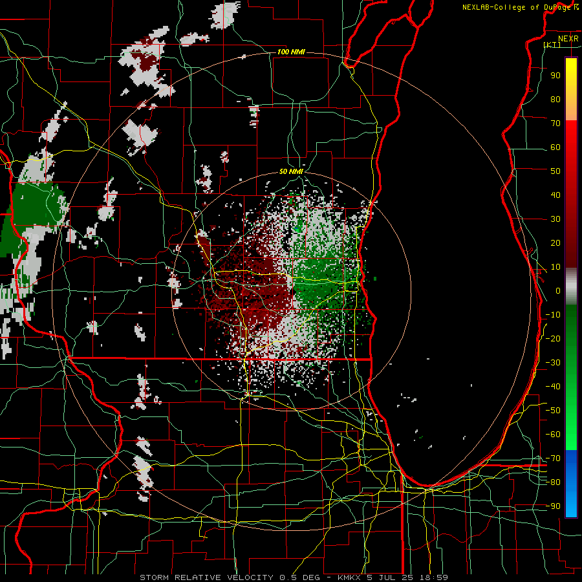Click the -10 scale value
582x582 pixels.
tap(553, 315)
